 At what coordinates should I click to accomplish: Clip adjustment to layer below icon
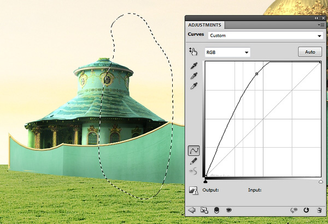point(216,210)
